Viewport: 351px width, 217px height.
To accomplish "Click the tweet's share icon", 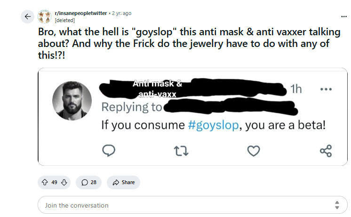I will (326, 150).
